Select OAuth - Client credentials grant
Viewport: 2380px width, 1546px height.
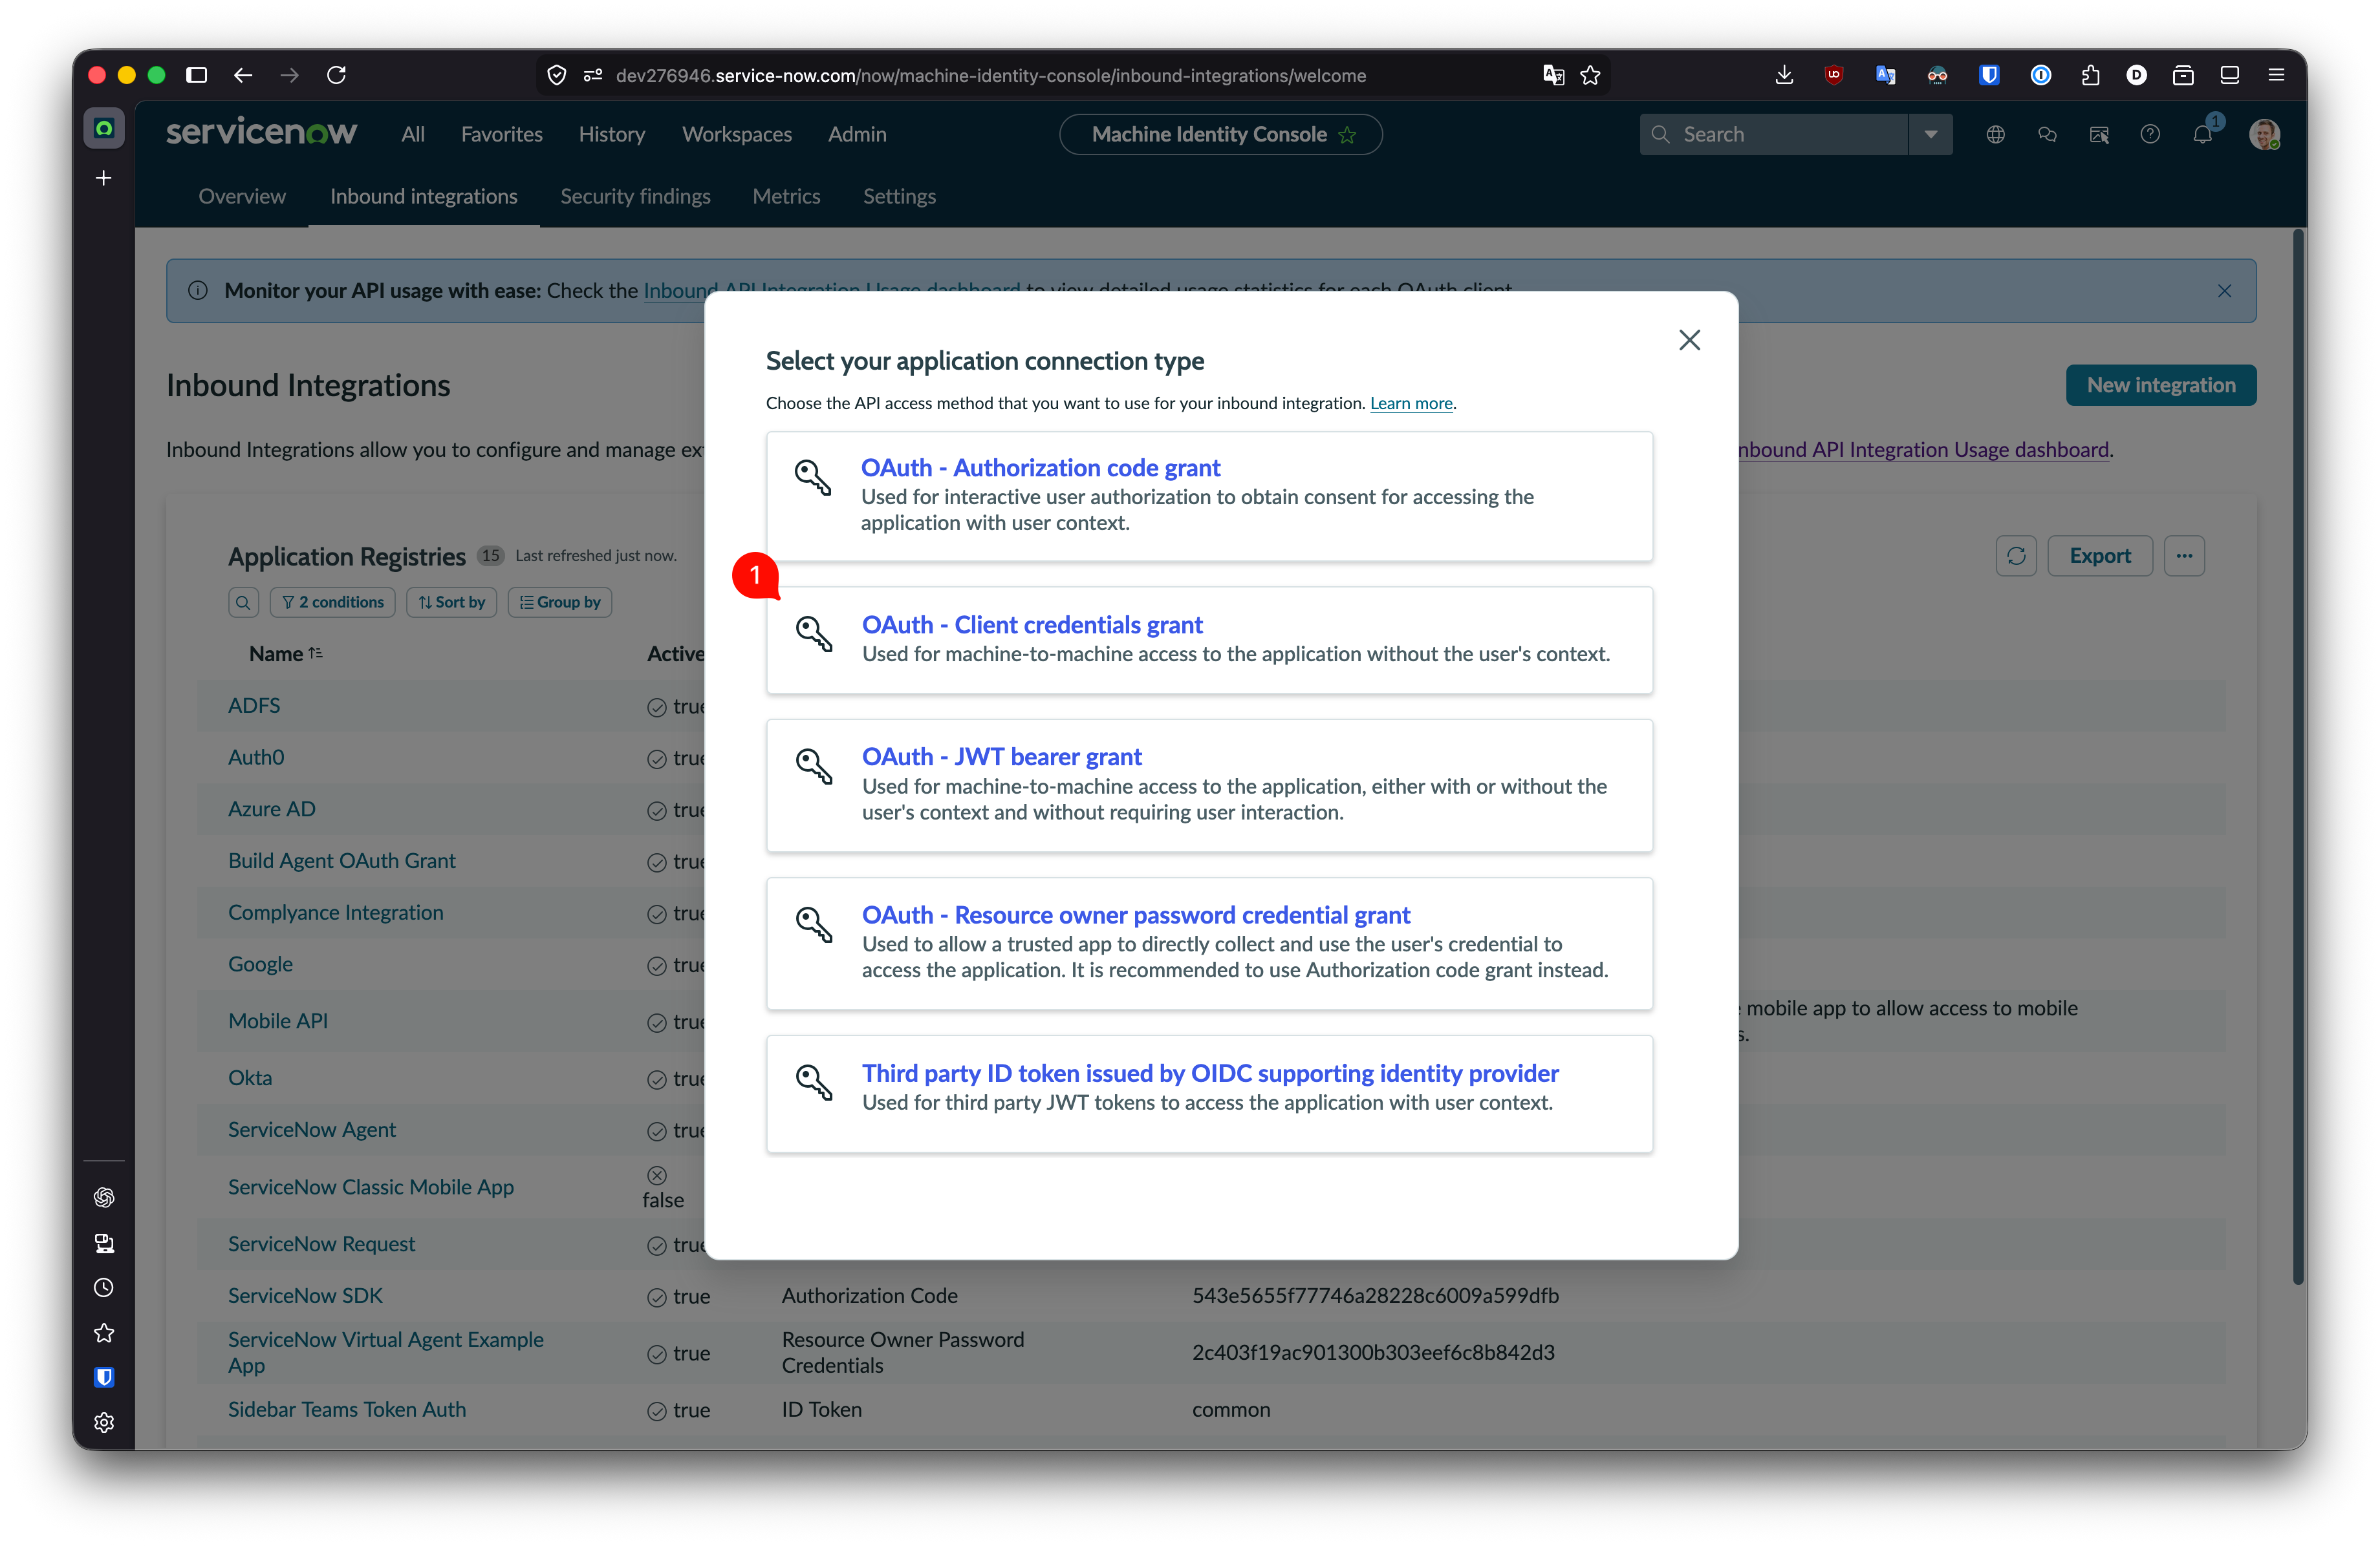(x=1209, y=640)
